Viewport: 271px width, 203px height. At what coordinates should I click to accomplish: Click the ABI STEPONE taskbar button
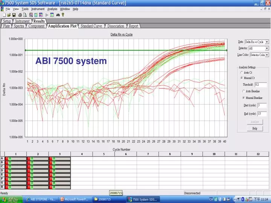[x=41, y=199]
